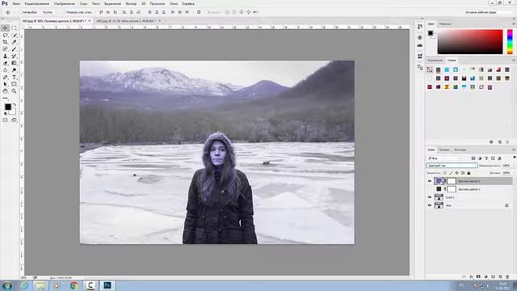This screenshot has height=291, width=517.
Task: Select the Crop tool
Action: (6, 42)
